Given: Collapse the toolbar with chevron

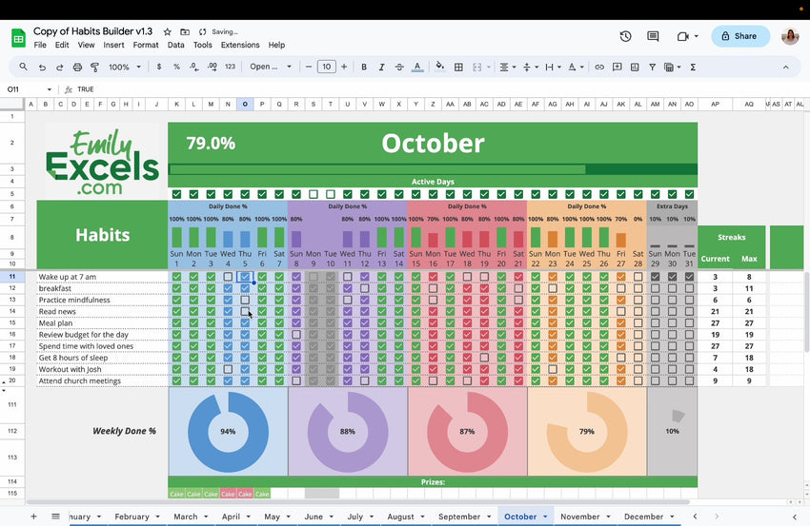Looking at the screenshot, I should pos(786,67).
